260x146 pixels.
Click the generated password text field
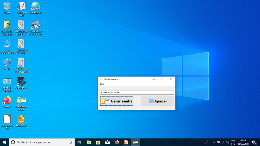137,93
